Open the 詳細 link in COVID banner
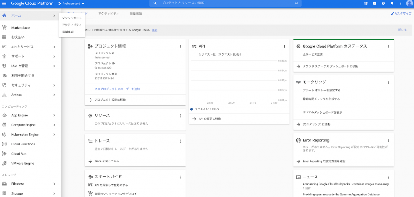Screen dimensions: 414x197 point(154,30)
